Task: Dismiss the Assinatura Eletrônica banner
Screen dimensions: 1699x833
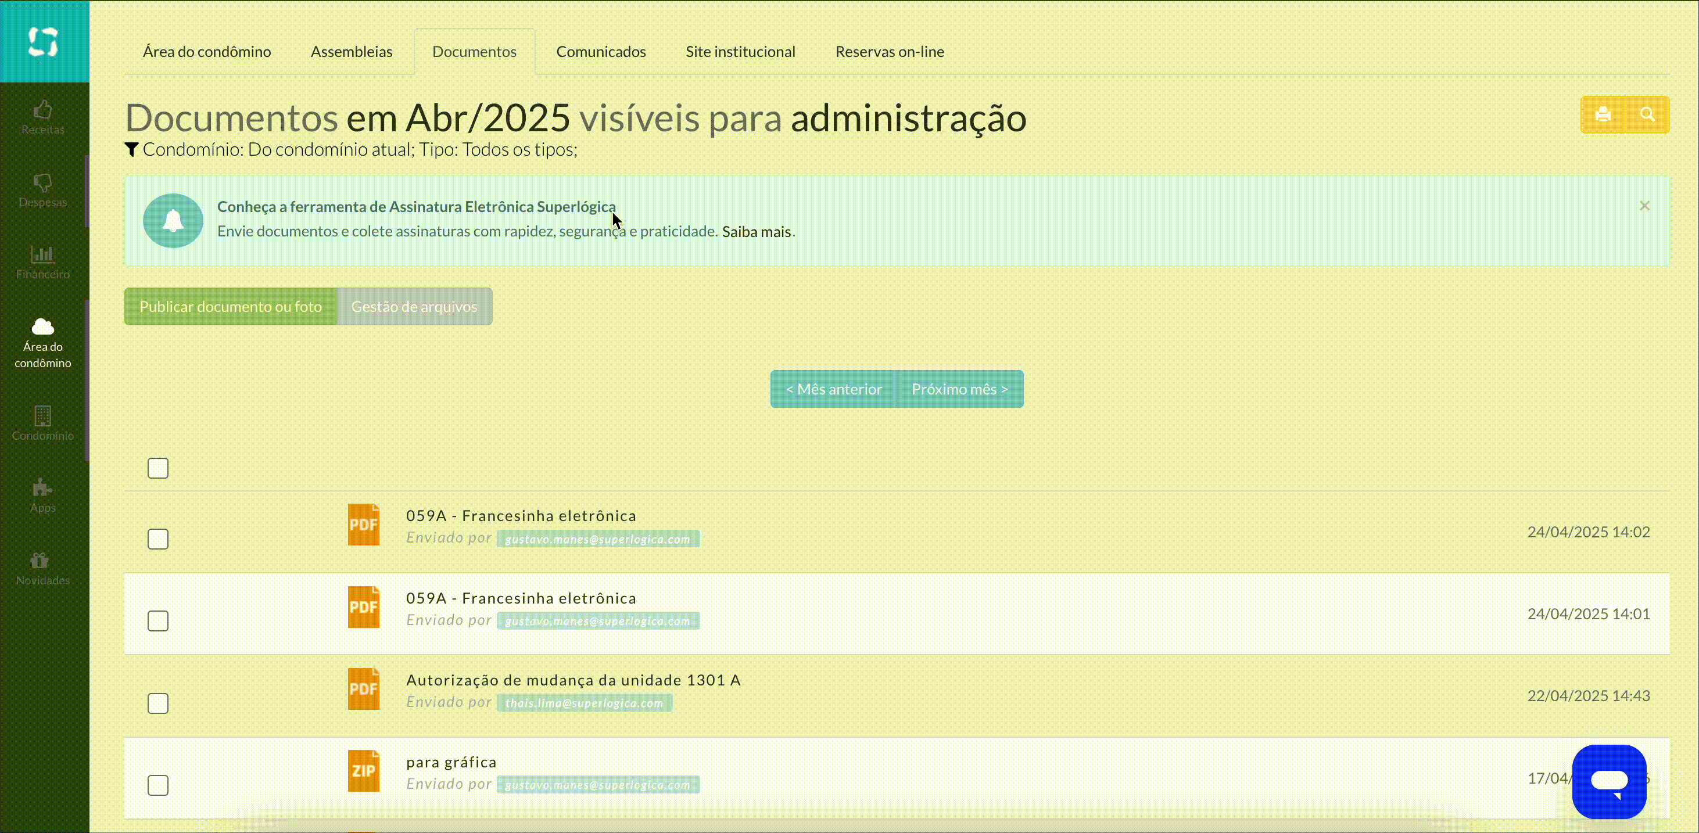Action: click(x=1645, y=206)
